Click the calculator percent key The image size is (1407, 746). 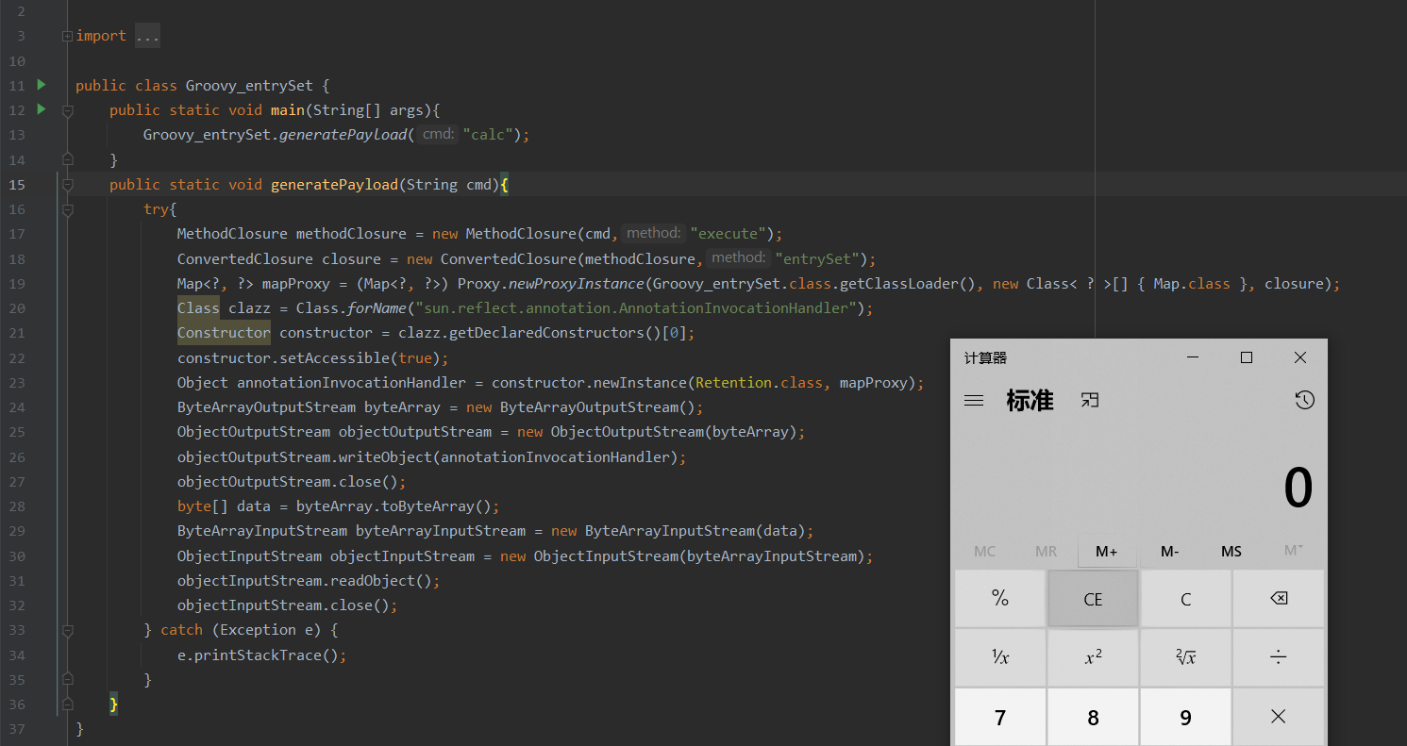tap(1000, 598)
